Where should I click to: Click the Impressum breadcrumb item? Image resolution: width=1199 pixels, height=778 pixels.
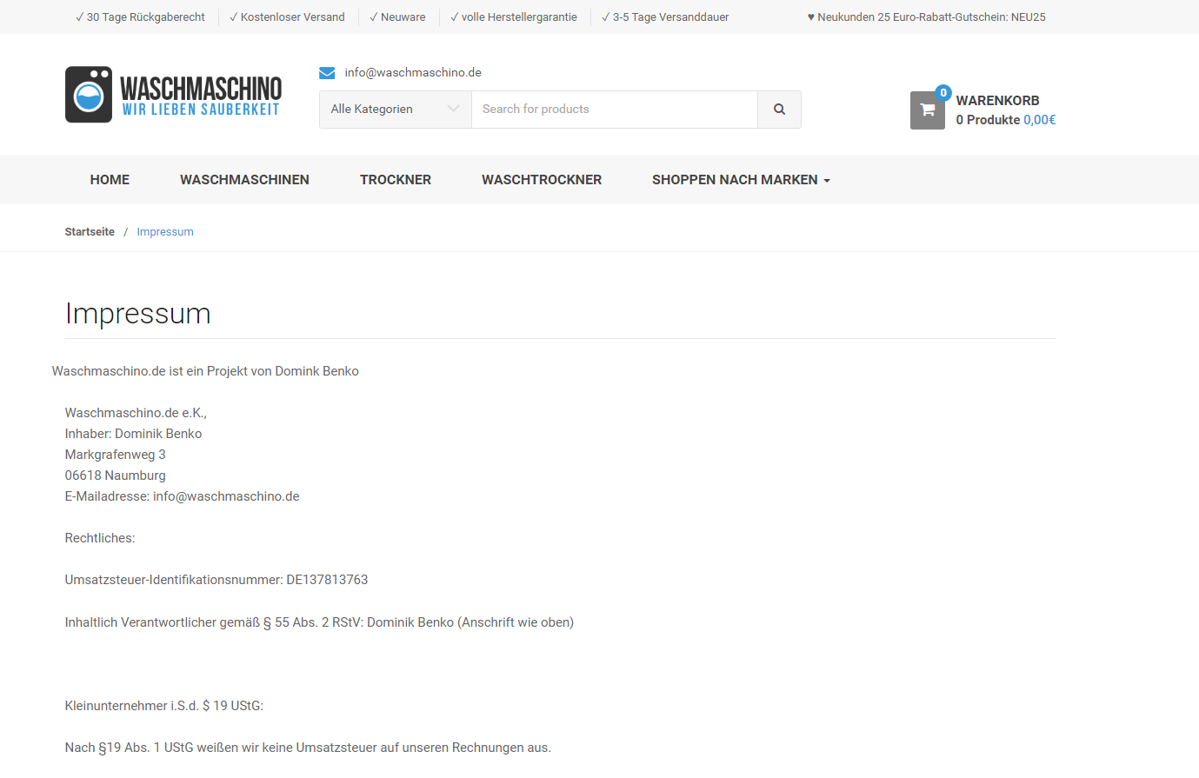[x=165, y=232]
